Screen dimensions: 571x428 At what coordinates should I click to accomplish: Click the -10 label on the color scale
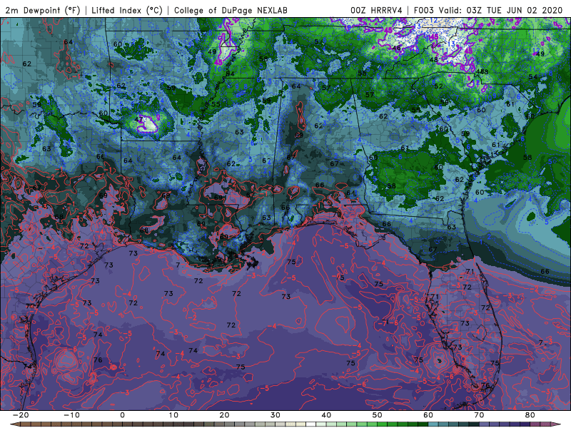[x=71, y=415]
